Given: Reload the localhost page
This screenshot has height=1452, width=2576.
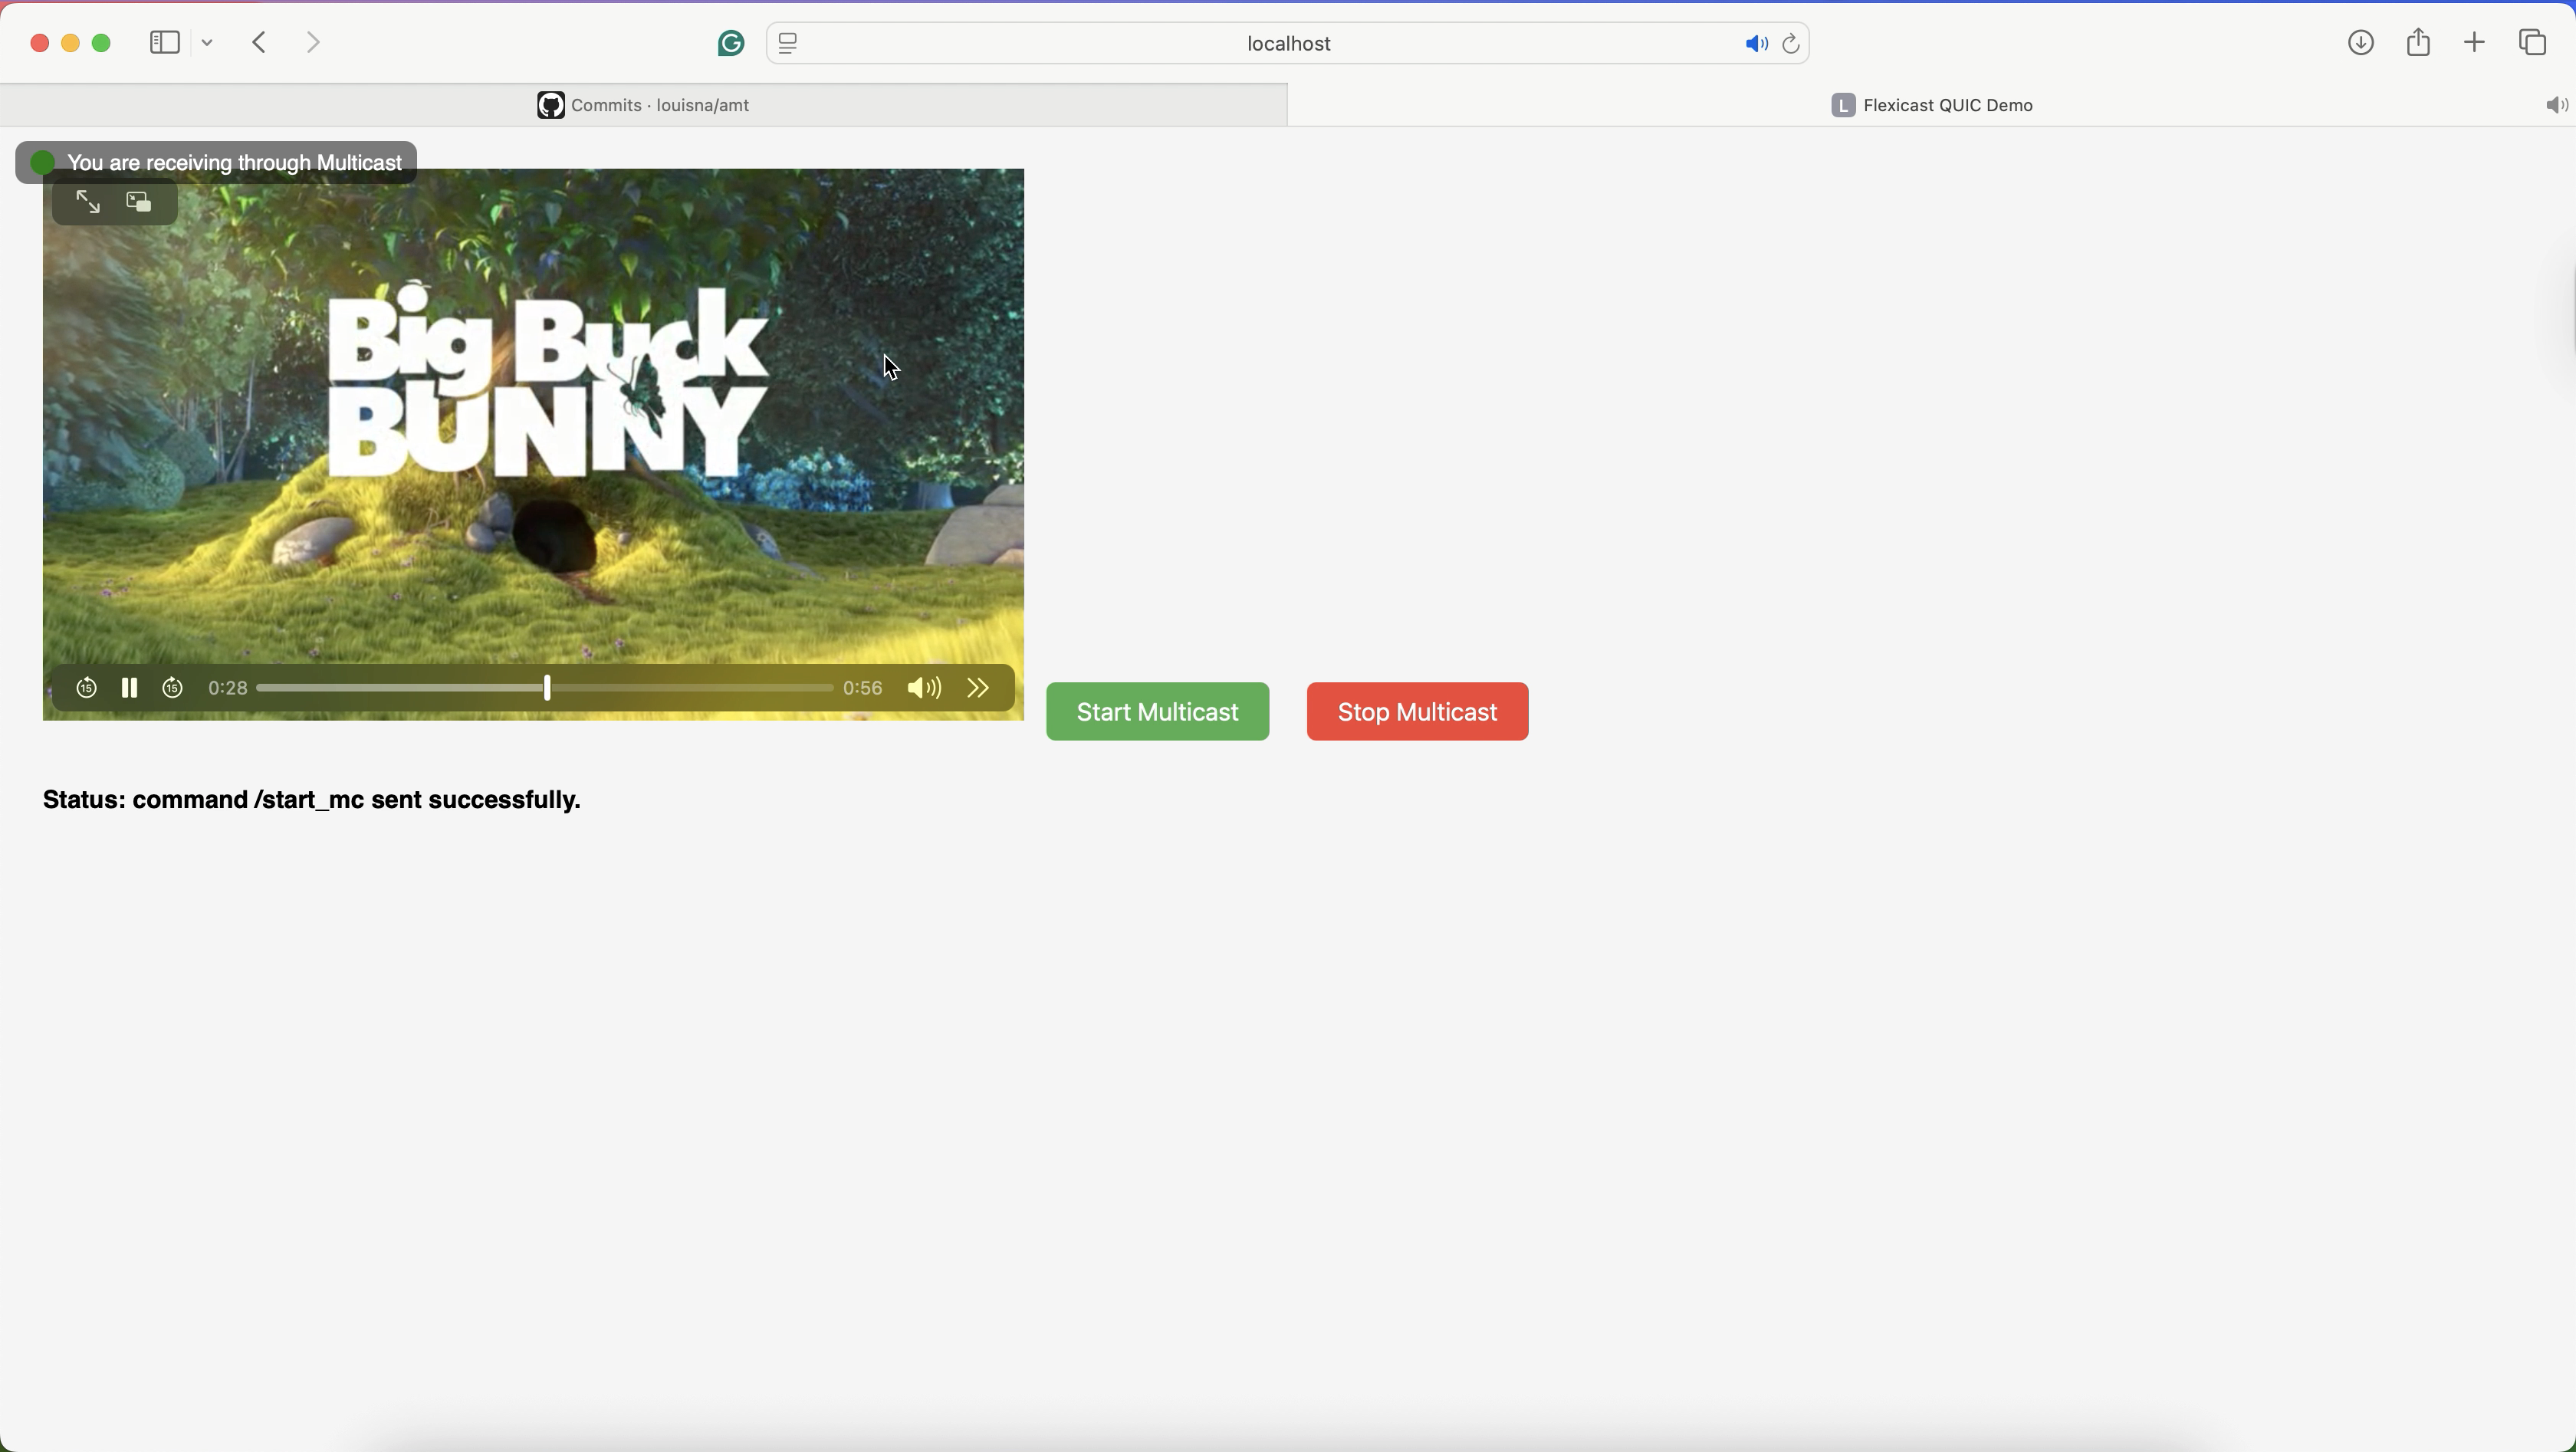Looking at the screenshot, I should coord(1791,44).
